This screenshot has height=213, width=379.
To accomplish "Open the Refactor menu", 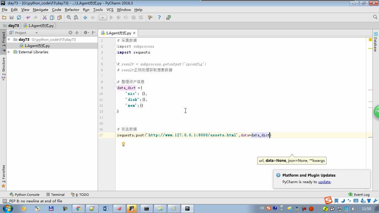I will (72, 9).
